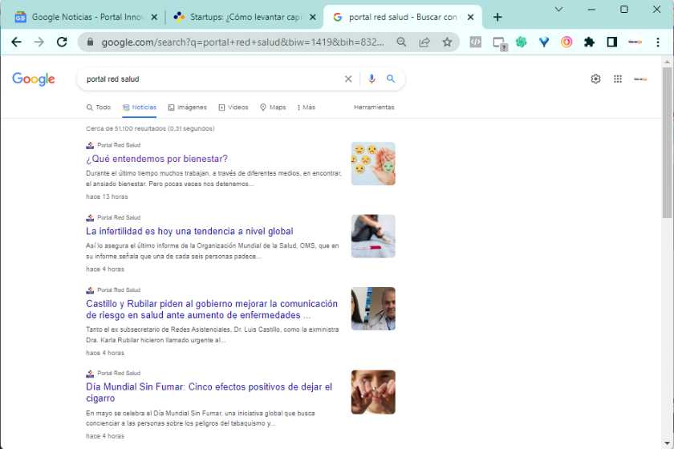
Task: Expand the Más search filters menu
Action: coord(306,107)
